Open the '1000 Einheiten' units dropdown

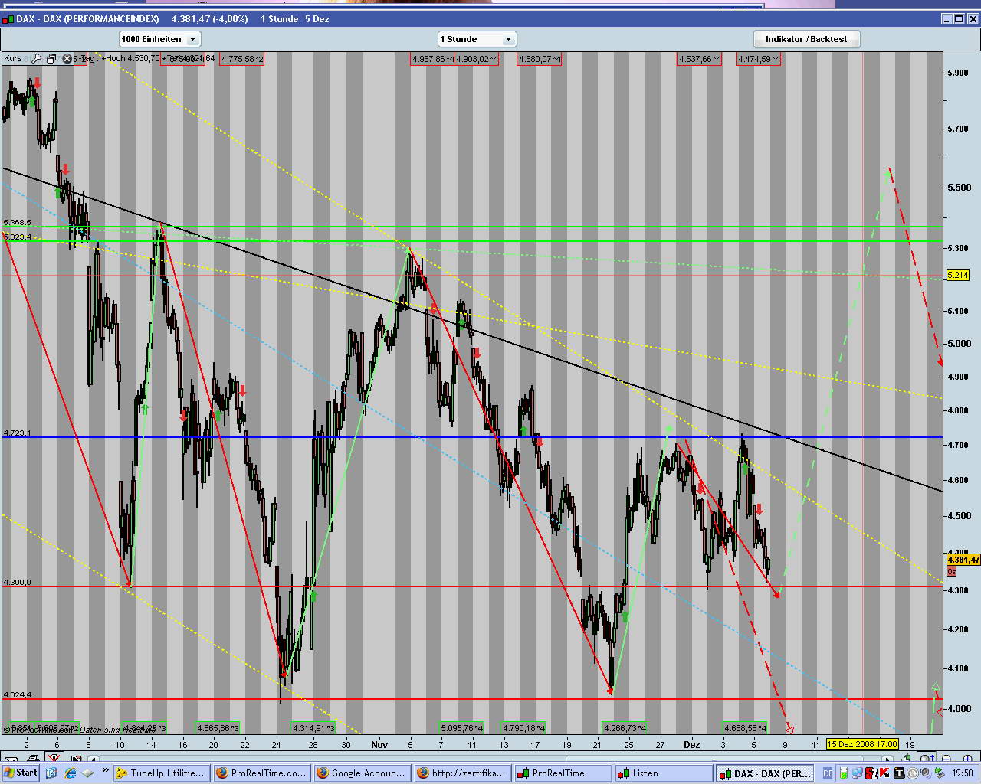pyautogui.click(x=159, y=39)
